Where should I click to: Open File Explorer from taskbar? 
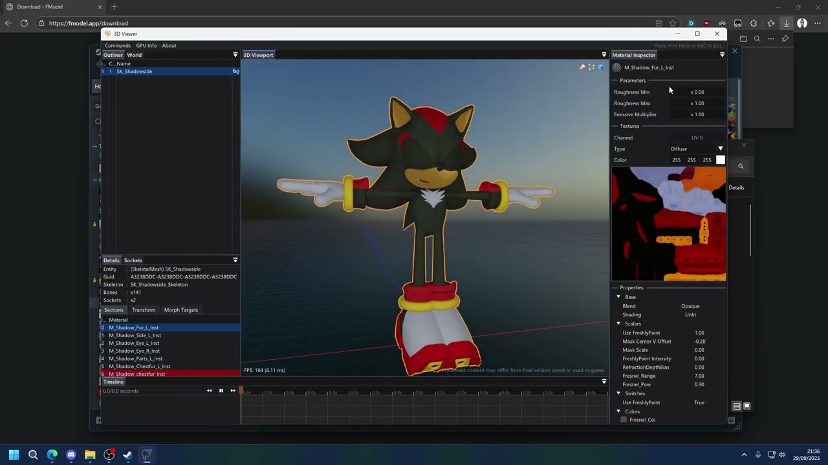(90, 455)
